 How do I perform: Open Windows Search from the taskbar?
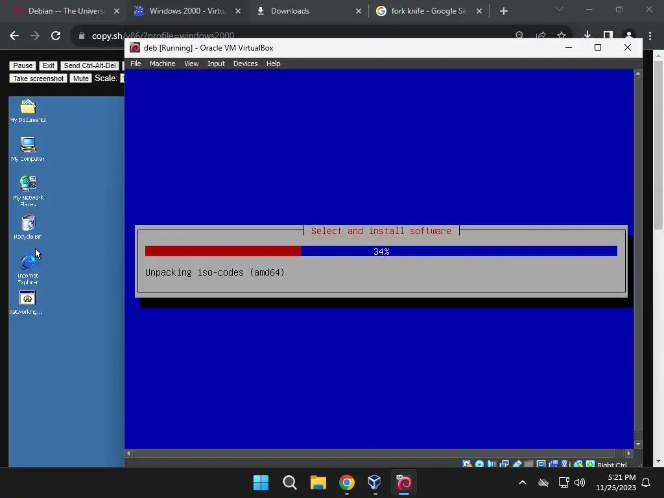[x=290, y=482]
